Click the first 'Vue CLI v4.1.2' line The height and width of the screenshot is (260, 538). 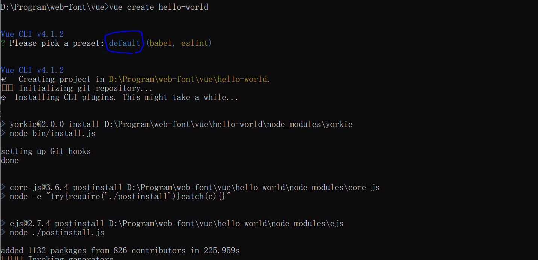[32, 34]
